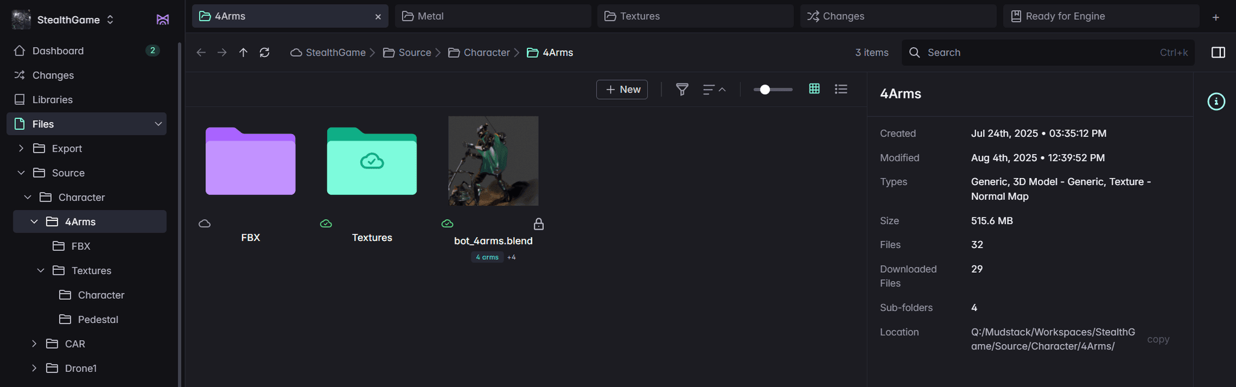The image size is (1236, 387).
Task: Expand the CAR folder in tree
Action: 34,344
